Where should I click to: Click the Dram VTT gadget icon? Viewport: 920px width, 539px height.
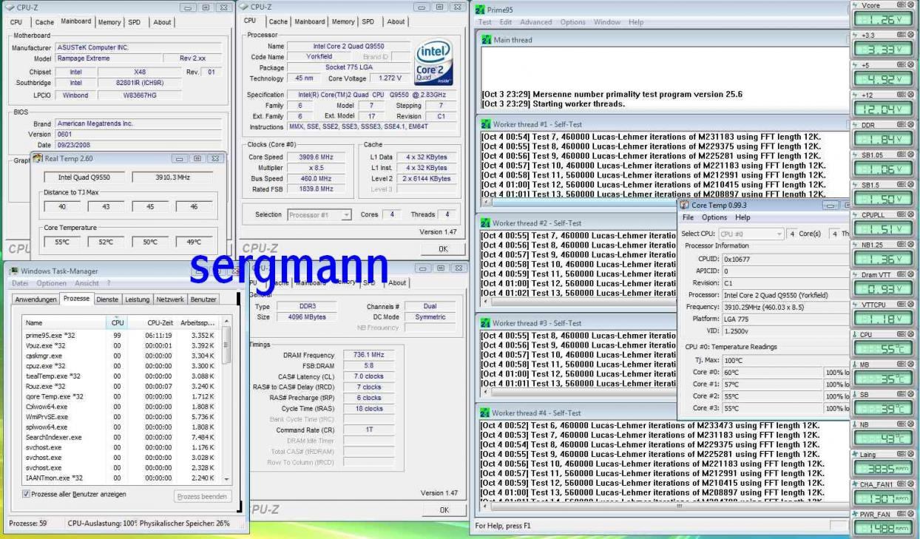pyautogui.click(x=856, y=274)
